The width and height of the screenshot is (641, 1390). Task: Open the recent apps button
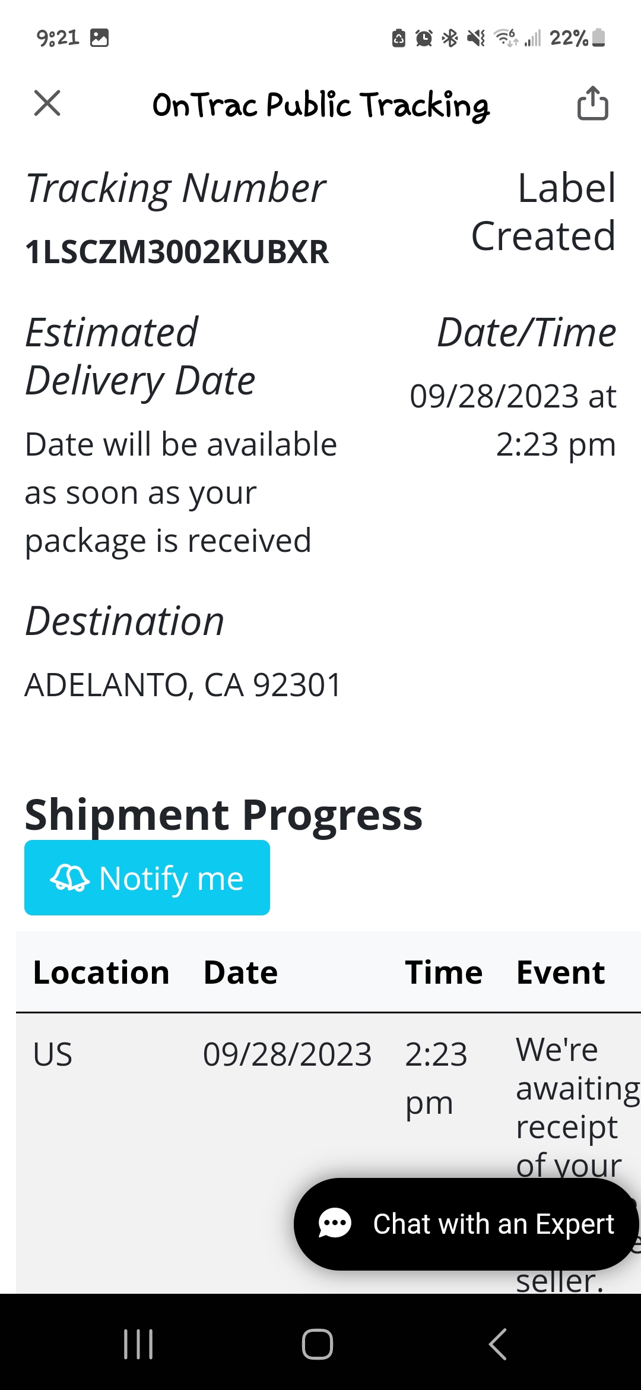tap(138, 1344)
